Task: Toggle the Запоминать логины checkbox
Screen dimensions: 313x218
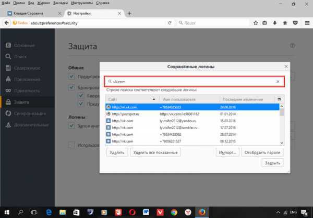Action: coord(71,126)
